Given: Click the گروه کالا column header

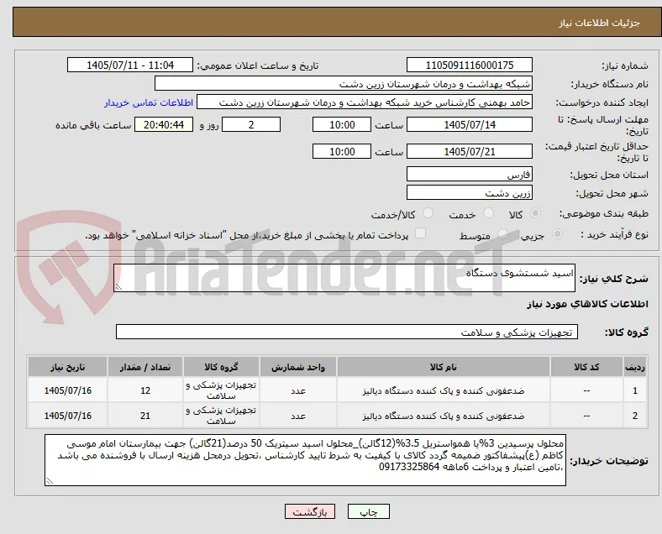Looking at the screenshot, I should click(x=221, y=367).
